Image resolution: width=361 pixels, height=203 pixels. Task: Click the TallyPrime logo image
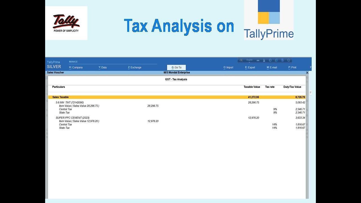pyautogui.click(x=269, y=20)
